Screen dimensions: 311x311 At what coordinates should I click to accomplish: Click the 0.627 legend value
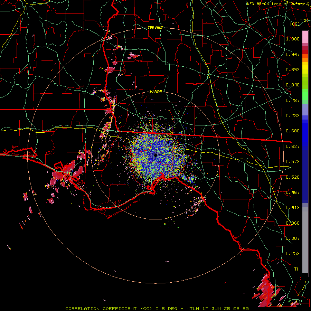pos(293,147)
